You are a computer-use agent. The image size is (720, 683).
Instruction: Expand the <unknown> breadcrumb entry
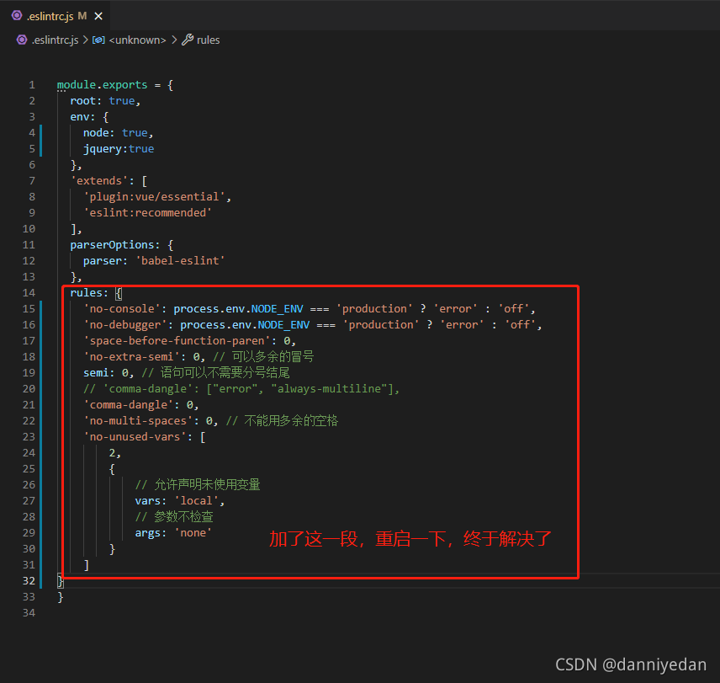137,40
